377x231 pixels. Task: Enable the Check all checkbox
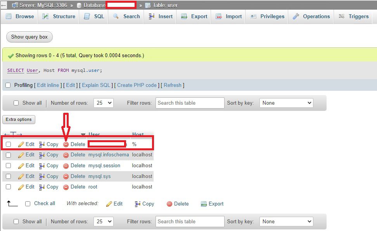click(x=27, y=204)
